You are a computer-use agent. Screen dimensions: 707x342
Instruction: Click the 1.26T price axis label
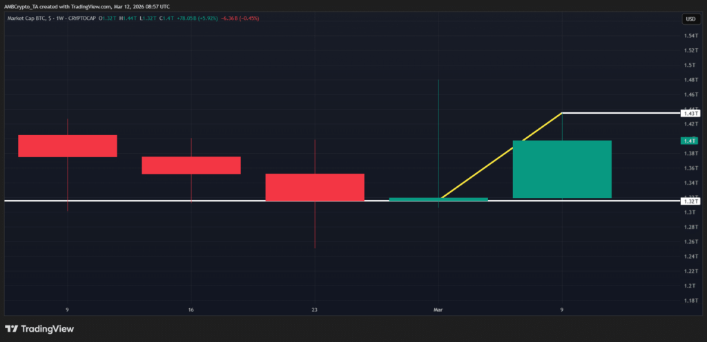click(x=691, y=241)
